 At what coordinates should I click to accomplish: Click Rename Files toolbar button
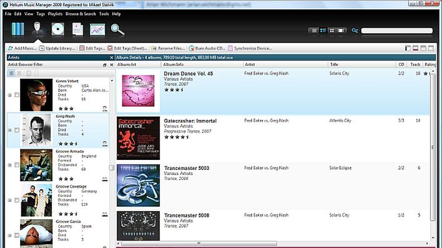pyautogui.click(x=168, y=48)
